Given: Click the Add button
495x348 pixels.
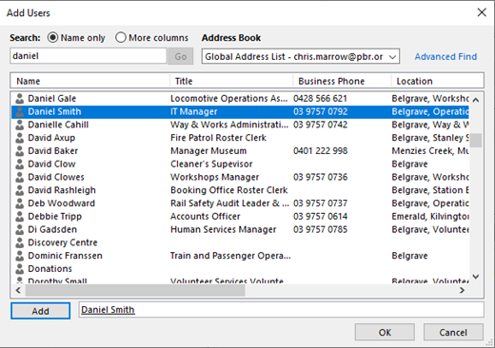Looking at the screenshot, I should pos(40,311).
